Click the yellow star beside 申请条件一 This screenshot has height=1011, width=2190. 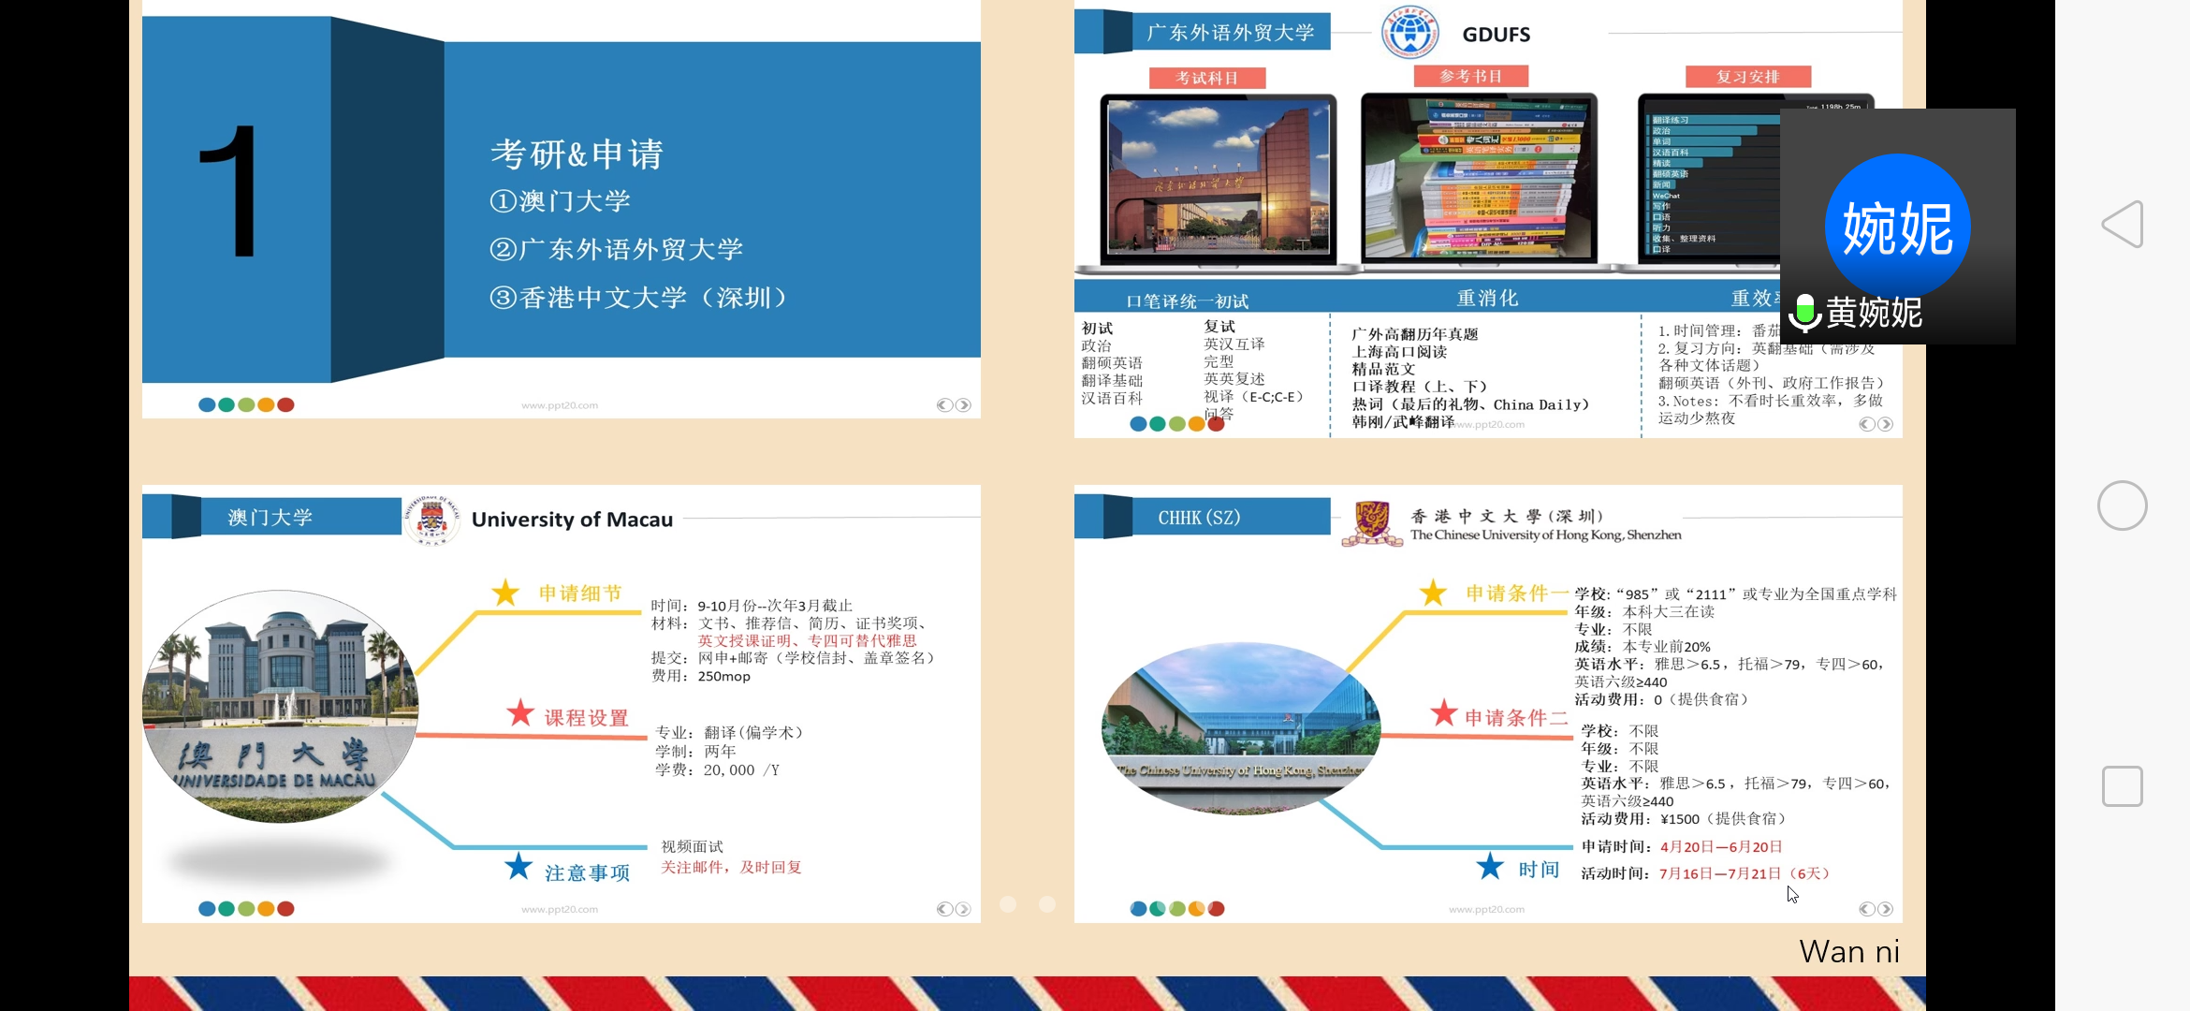tap(1433, 592)
